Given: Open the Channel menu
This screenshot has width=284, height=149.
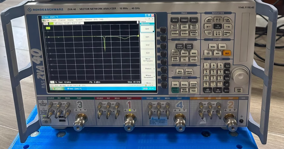Looking at the screenshot, I should click(62, 20).
